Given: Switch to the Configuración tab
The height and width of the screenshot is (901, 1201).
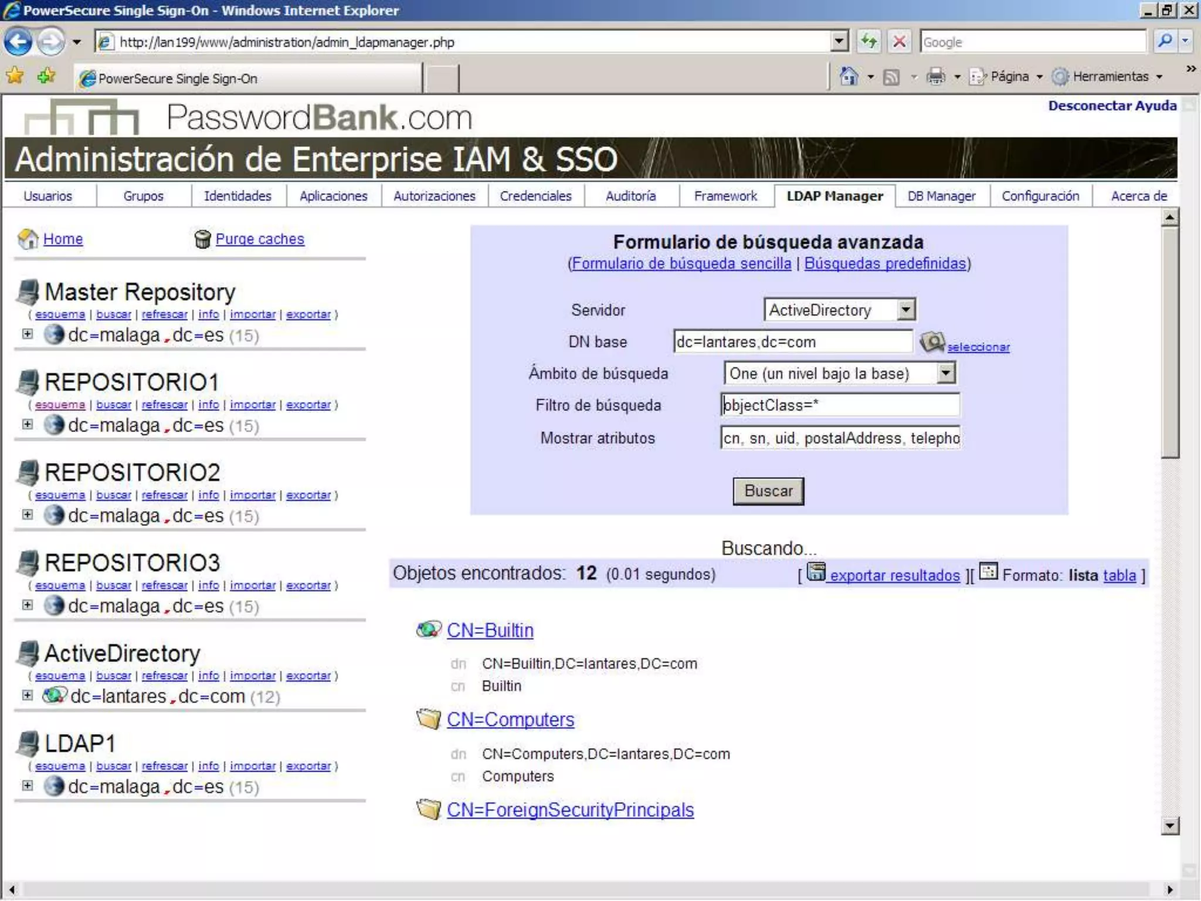Looking at the screenshot, I should click(x=1040, y=196).
